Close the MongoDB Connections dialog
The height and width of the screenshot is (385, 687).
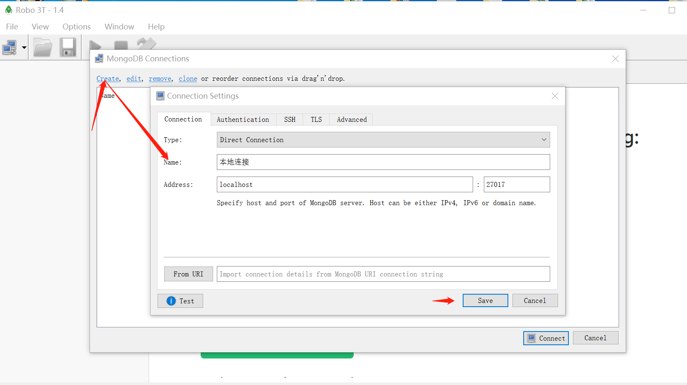pyautogui.click(x=615, y=59)
